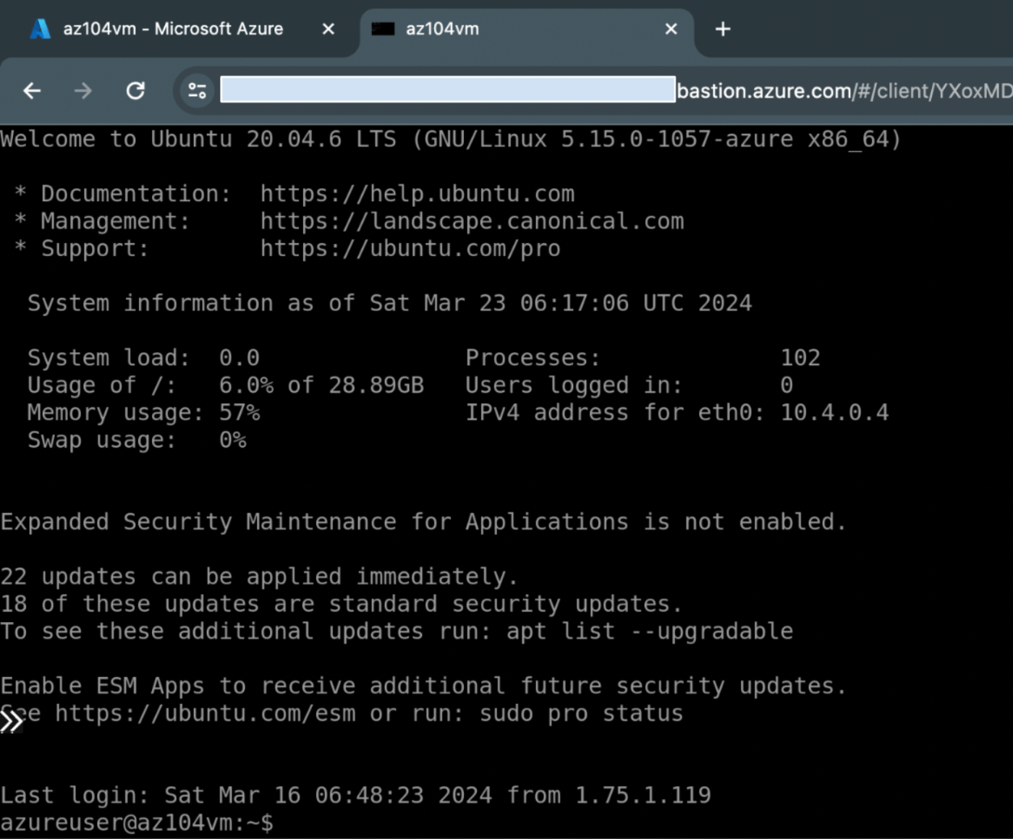This screenshot has width=1013, height=839.
Task: Click the 'Users logged in' label
Action: pyautogui.click(x=574, y=386)
